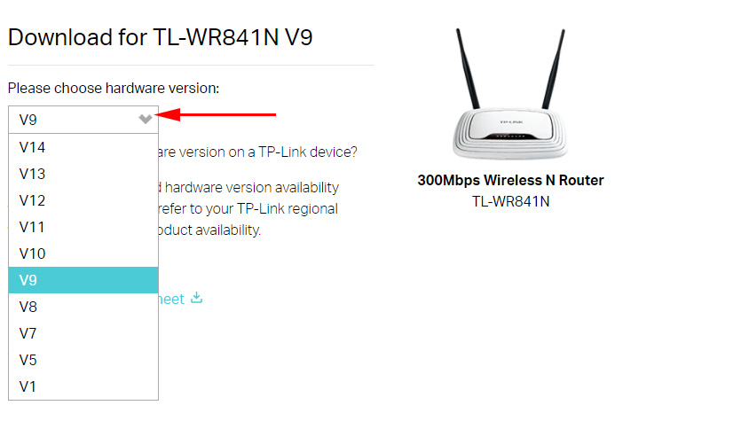Click the TL-WR841N router product image
This screenshot has width=741, height=421.
click(x=510, y=94)
